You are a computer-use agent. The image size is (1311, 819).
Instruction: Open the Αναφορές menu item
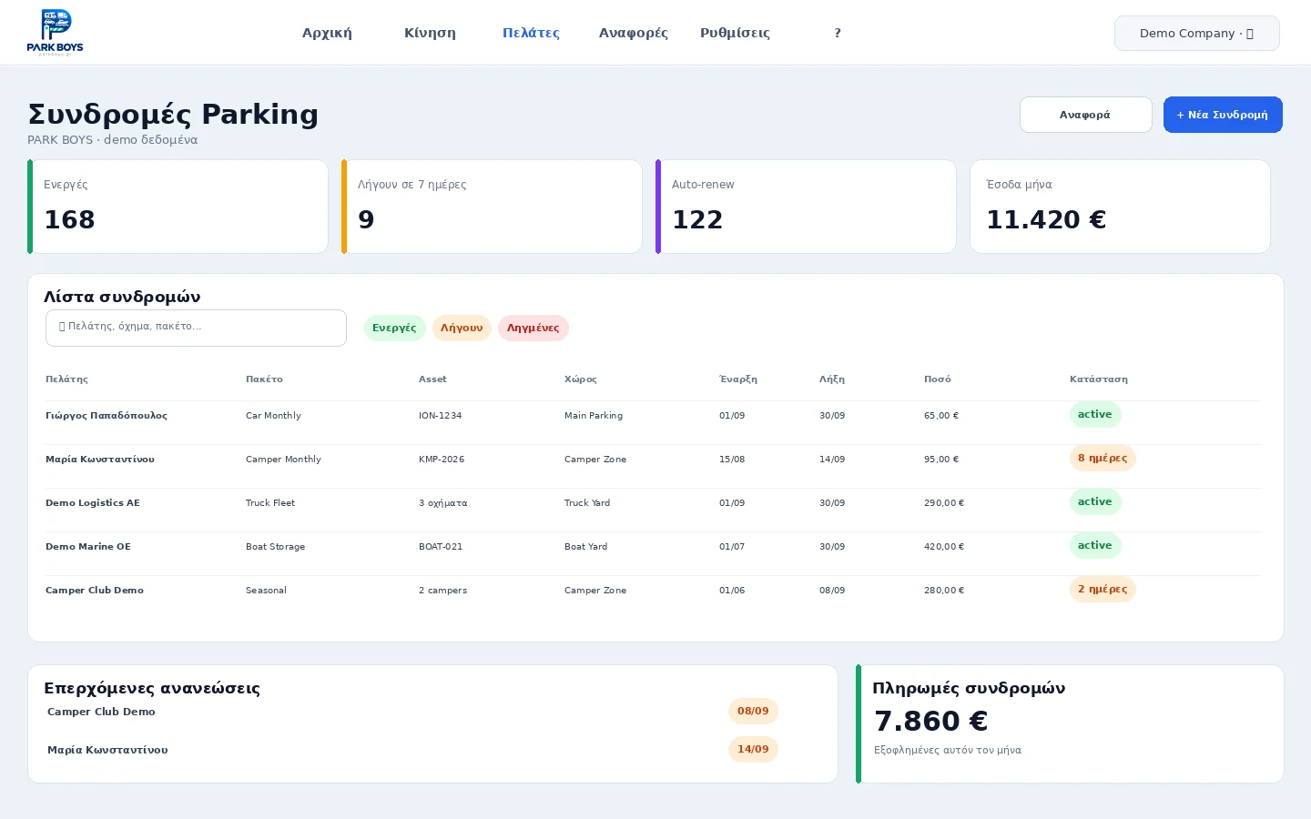pos(633,33)
